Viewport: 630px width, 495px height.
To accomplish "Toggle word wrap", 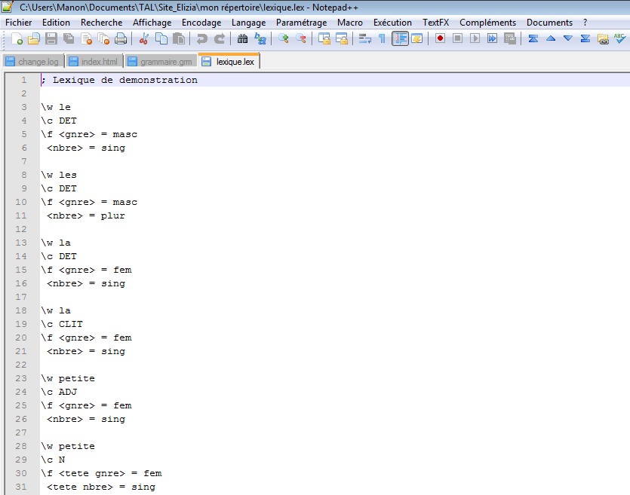I will [365, 38].
